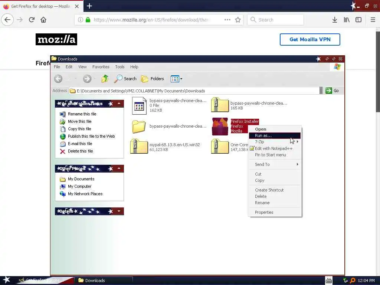
Task: Reload the Firefox page
Action: point(32,20)
